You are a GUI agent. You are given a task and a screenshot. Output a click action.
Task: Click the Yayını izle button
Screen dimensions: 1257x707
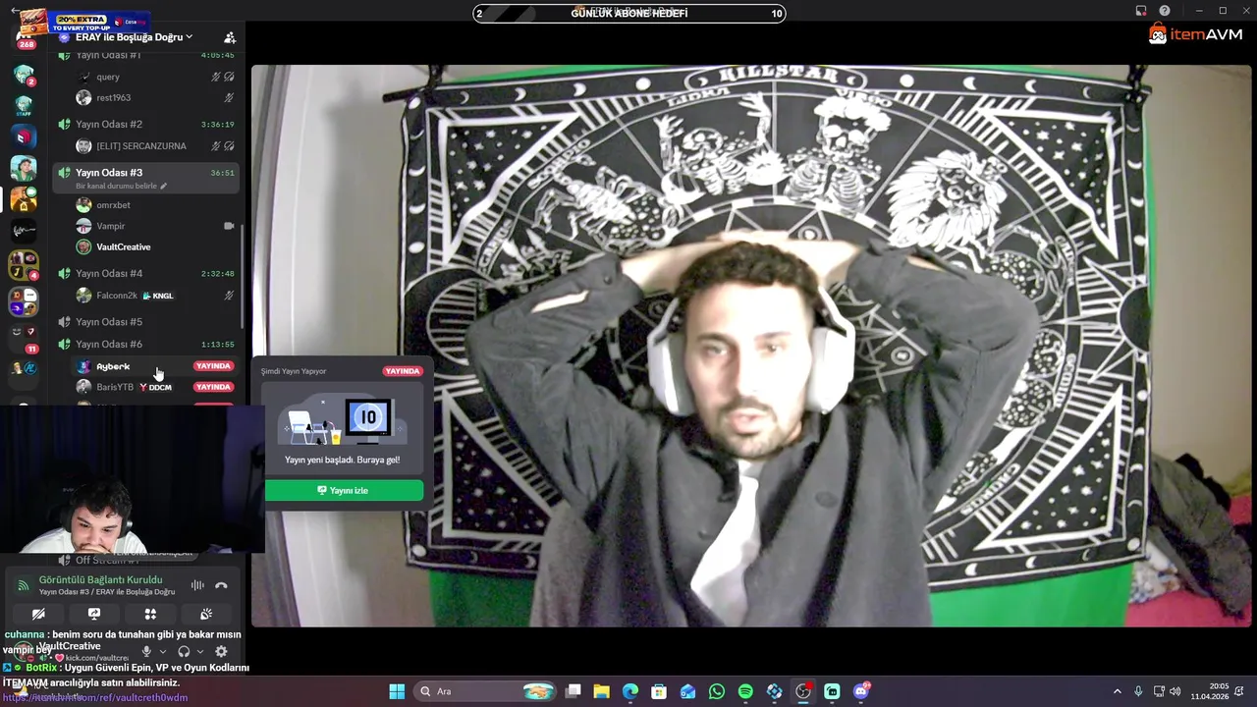coord(344,490)
